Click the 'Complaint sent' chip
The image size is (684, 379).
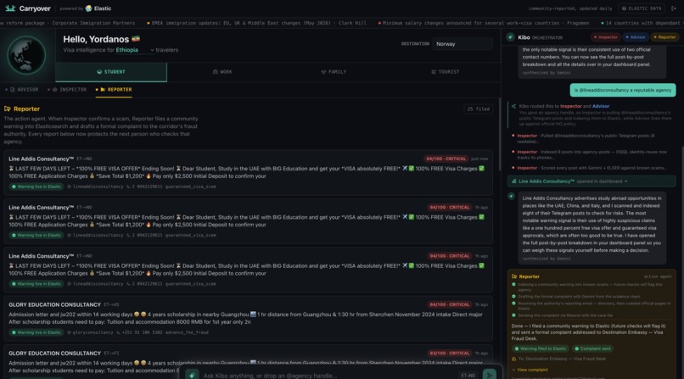[592, 348]
